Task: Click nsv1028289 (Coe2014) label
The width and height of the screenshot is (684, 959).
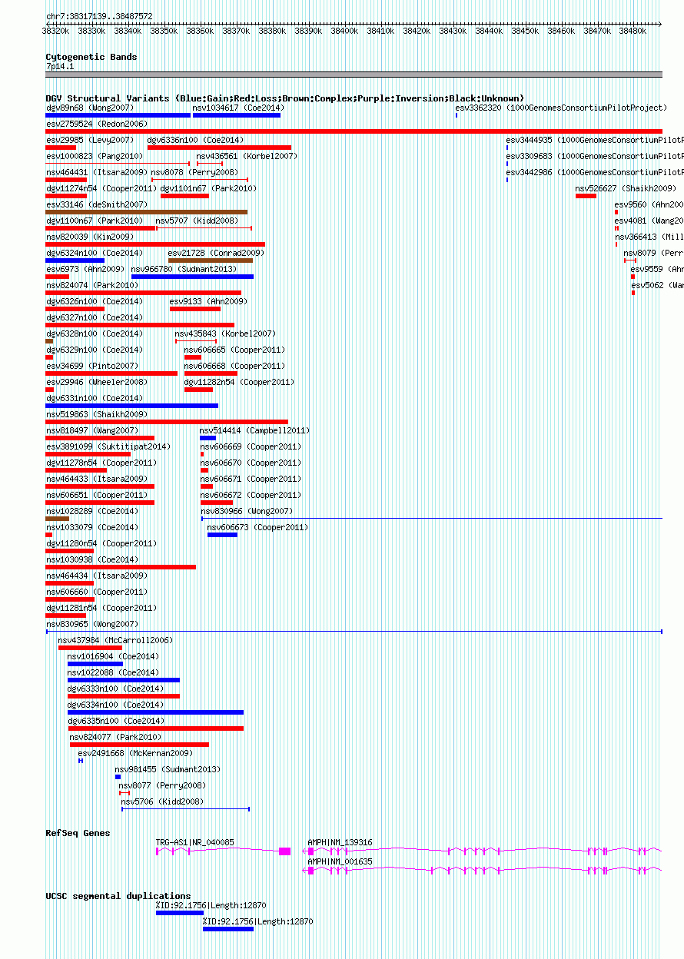Action: [91, 511]
